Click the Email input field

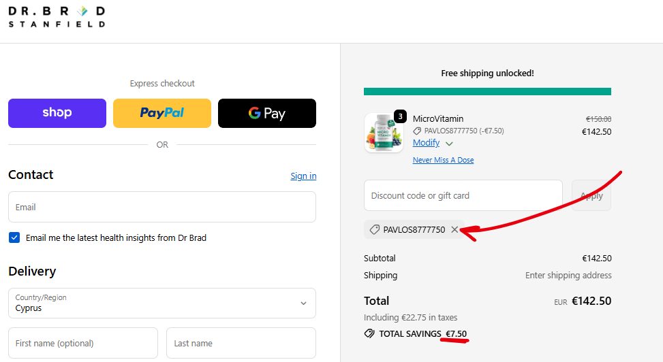[x=162, y=207]
